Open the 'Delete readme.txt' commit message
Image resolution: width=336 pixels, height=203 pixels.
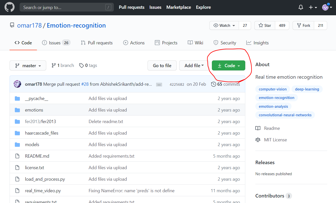tap(106, 122)
